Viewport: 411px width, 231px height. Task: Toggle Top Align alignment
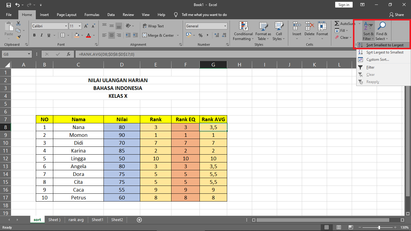pos(104,26)
